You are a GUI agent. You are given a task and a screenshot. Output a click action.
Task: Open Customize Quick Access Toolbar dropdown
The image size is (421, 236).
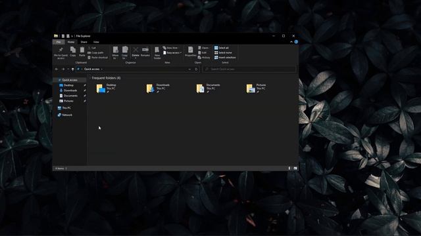coord(72,36)
